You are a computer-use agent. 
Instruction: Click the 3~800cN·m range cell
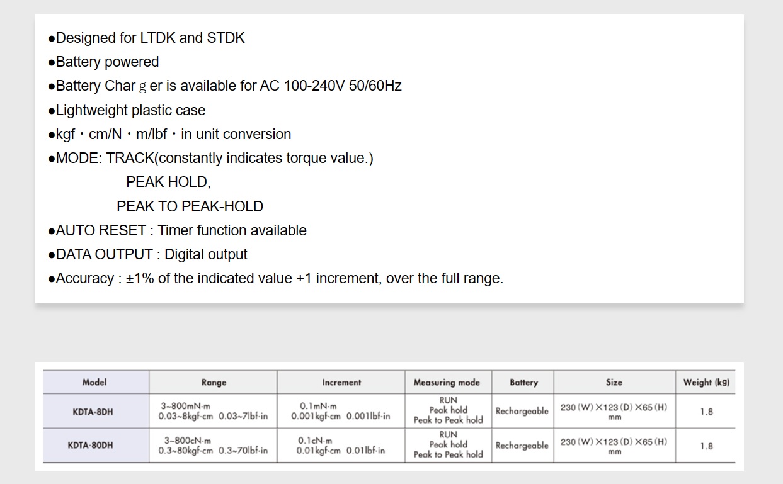[213, 446]
